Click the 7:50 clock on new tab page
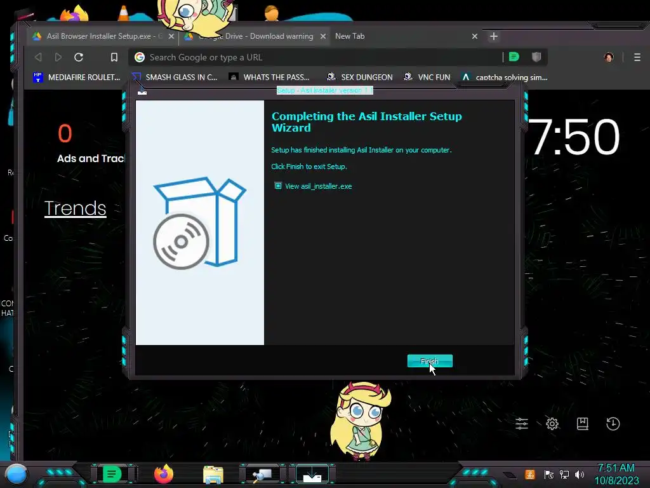The width and height of the screenshot is (650, 488). [x=574, y=137]
